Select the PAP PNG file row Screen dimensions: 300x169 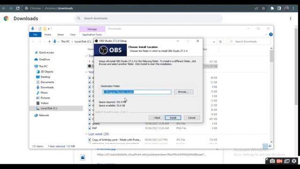tap(153, 128)
